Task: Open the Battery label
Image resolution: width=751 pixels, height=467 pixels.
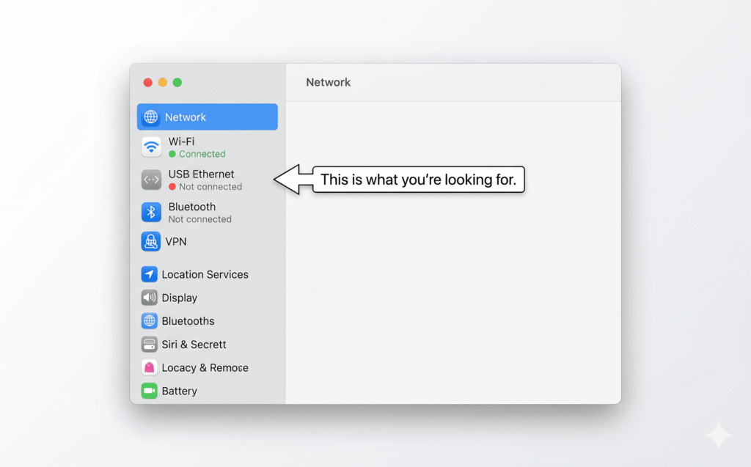Action: pos(180,391)
